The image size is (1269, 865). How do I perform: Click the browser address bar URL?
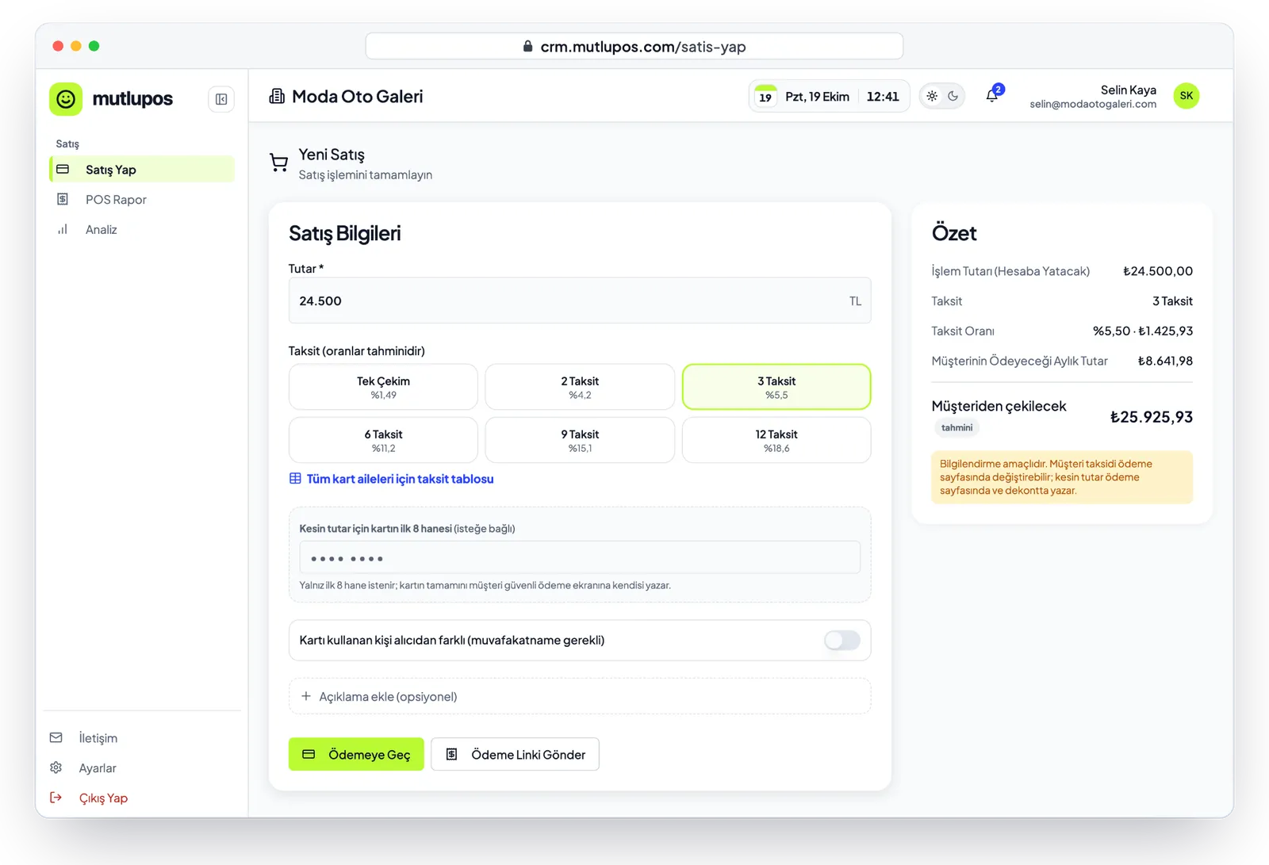click(x=634, y=46)
